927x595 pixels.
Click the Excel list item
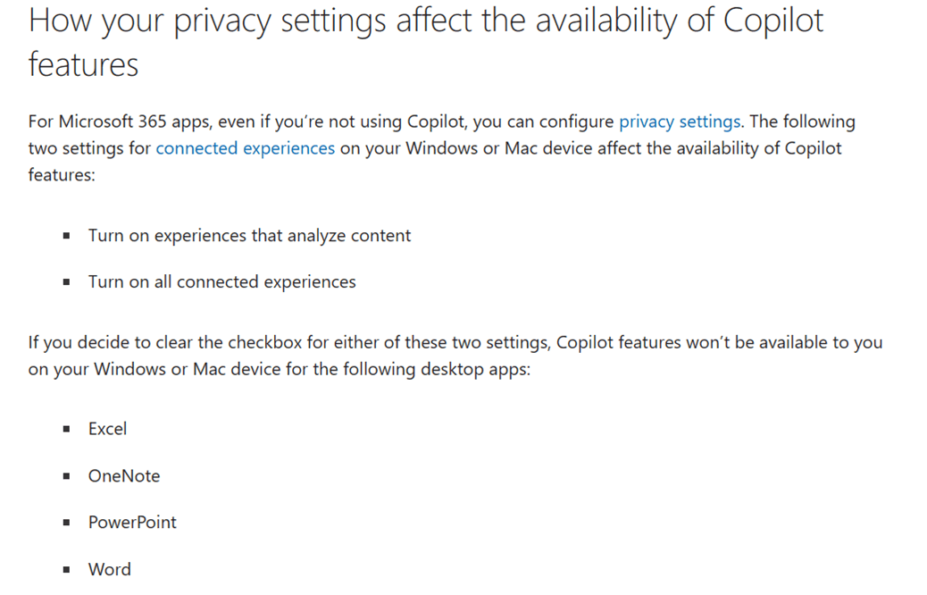point(107,429)
